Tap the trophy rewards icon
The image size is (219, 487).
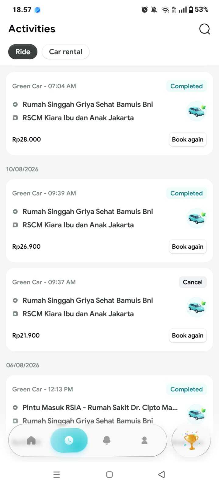191,440
